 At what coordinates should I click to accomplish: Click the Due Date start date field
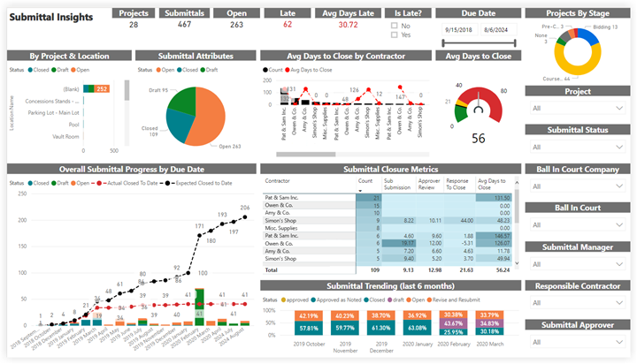pyautogui.click(x=458, y=29)
